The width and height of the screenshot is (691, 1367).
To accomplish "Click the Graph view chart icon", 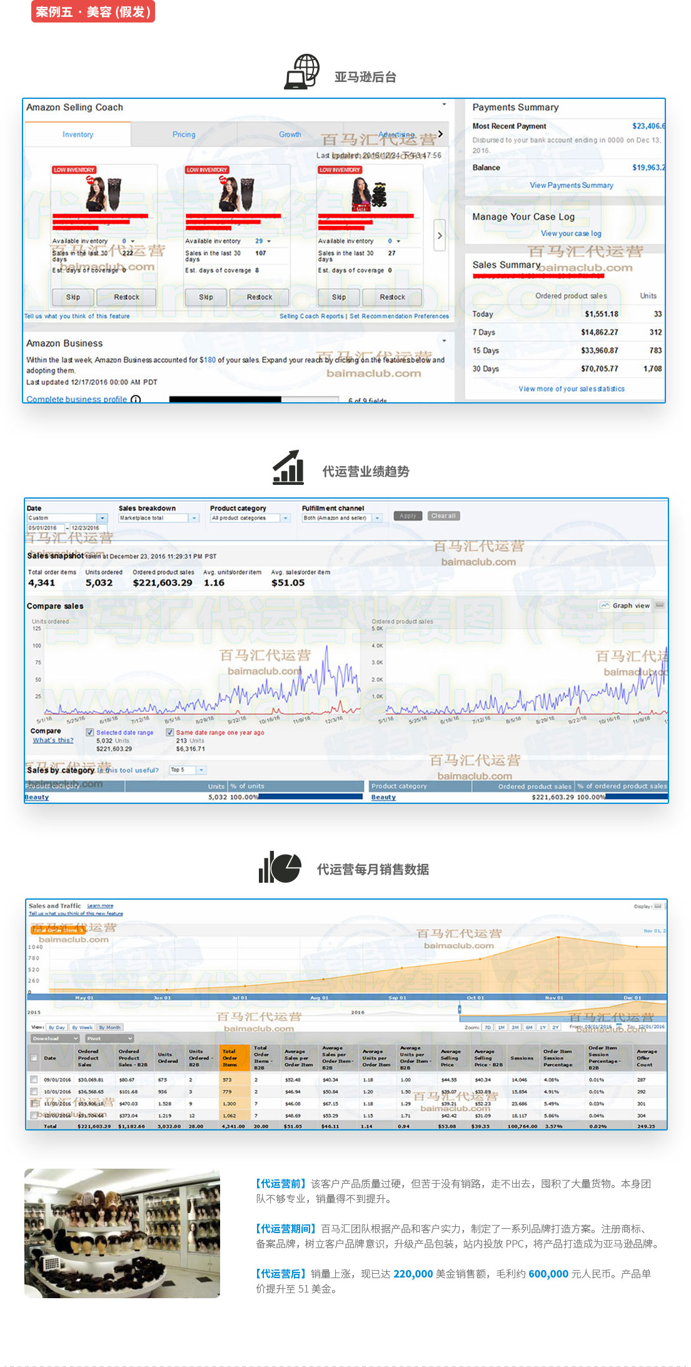I will [x=605, y=606].
